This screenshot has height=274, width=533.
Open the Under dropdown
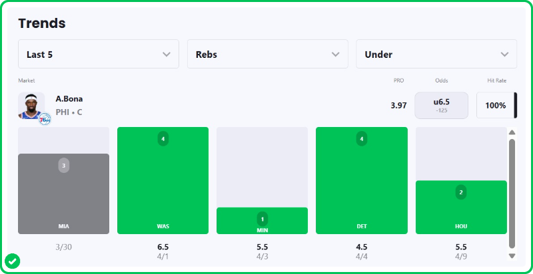coord(436,55)
